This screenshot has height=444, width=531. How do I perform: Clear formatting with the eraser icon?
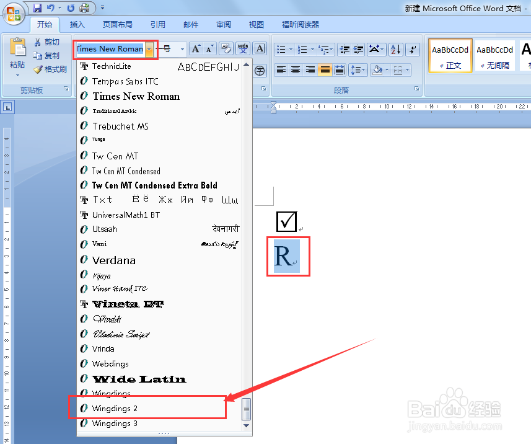tap(226, 49)
